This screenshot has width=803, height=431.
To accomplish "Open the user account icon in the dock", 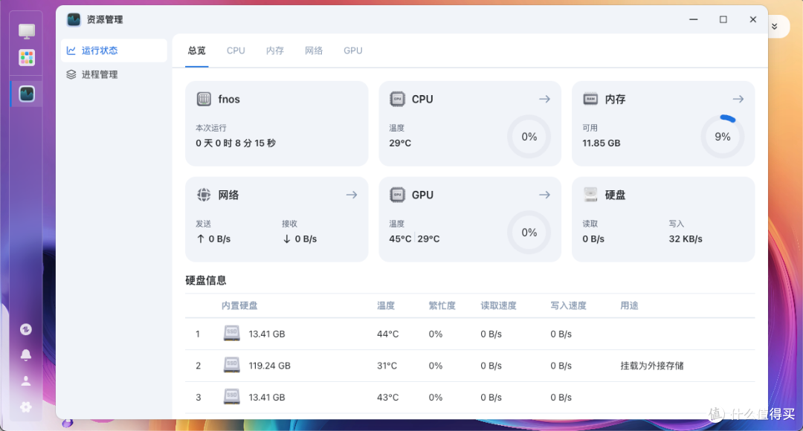I will pyautogui.click(x=25, y=380).
